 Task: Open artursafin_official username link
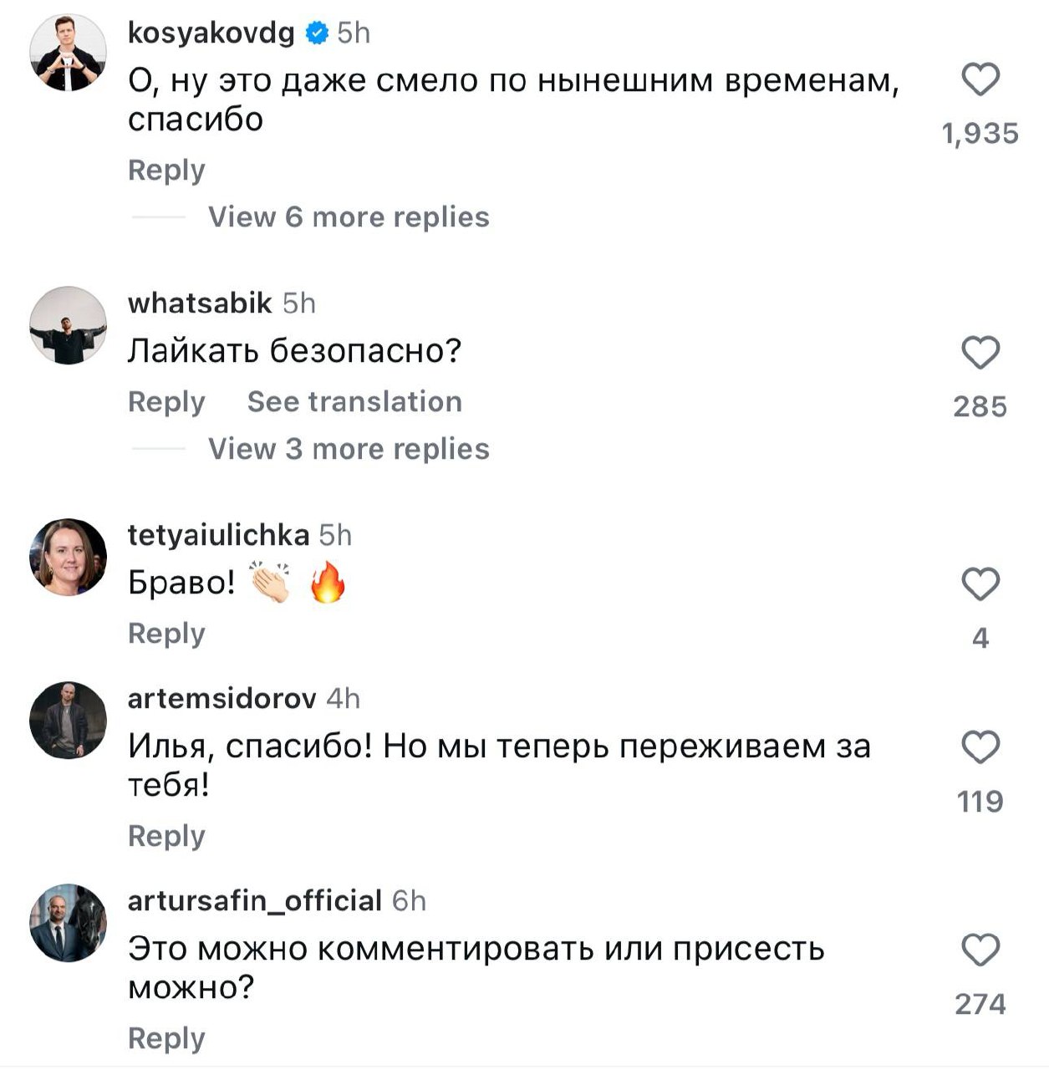[x=254, y=901]
